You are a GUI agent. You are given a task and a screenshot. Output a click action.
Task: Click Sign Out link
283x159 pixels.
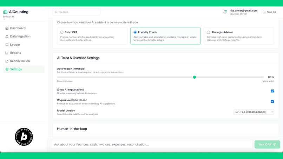(x=270, y=12)
